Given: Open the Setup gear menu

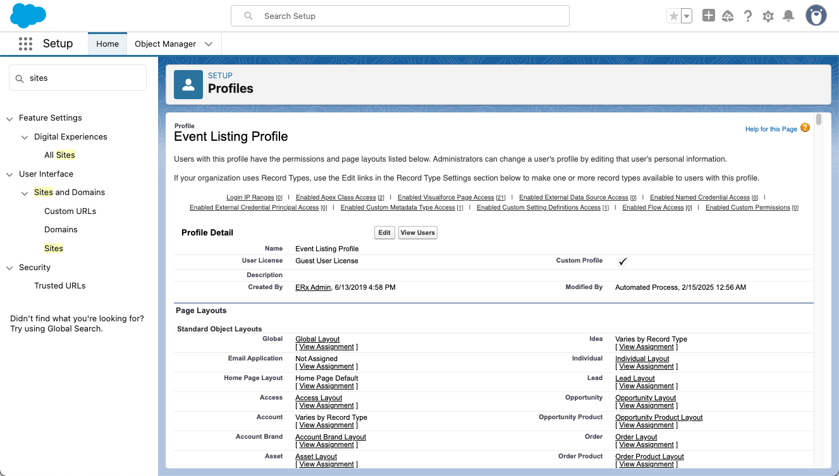Looking at the screenshot, I should (x=768, y=16).
